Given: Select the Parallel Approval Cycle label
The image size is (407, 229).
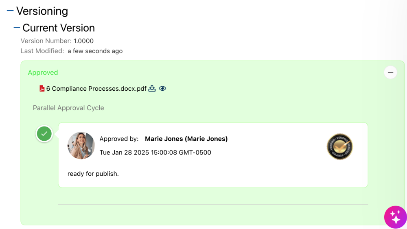Looking at the screenshot, I should [68, 108].
